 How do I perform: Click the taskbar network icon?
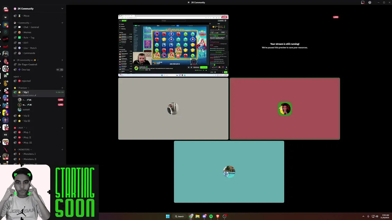coord(373,216)
